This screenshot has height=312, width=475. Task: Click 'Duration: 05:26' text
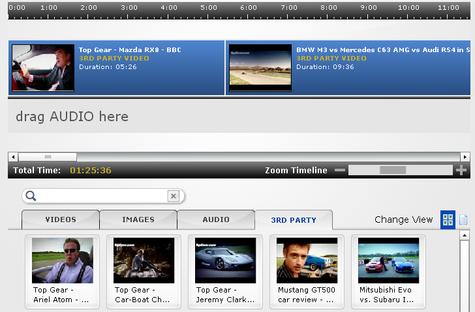108,67
